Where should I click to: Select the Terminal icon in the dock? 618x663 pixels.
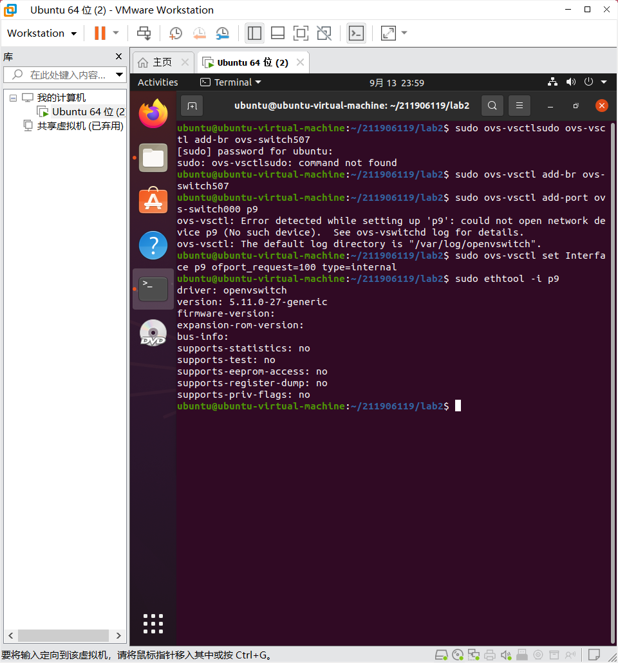pyautogui.click(x=153, y=289)
